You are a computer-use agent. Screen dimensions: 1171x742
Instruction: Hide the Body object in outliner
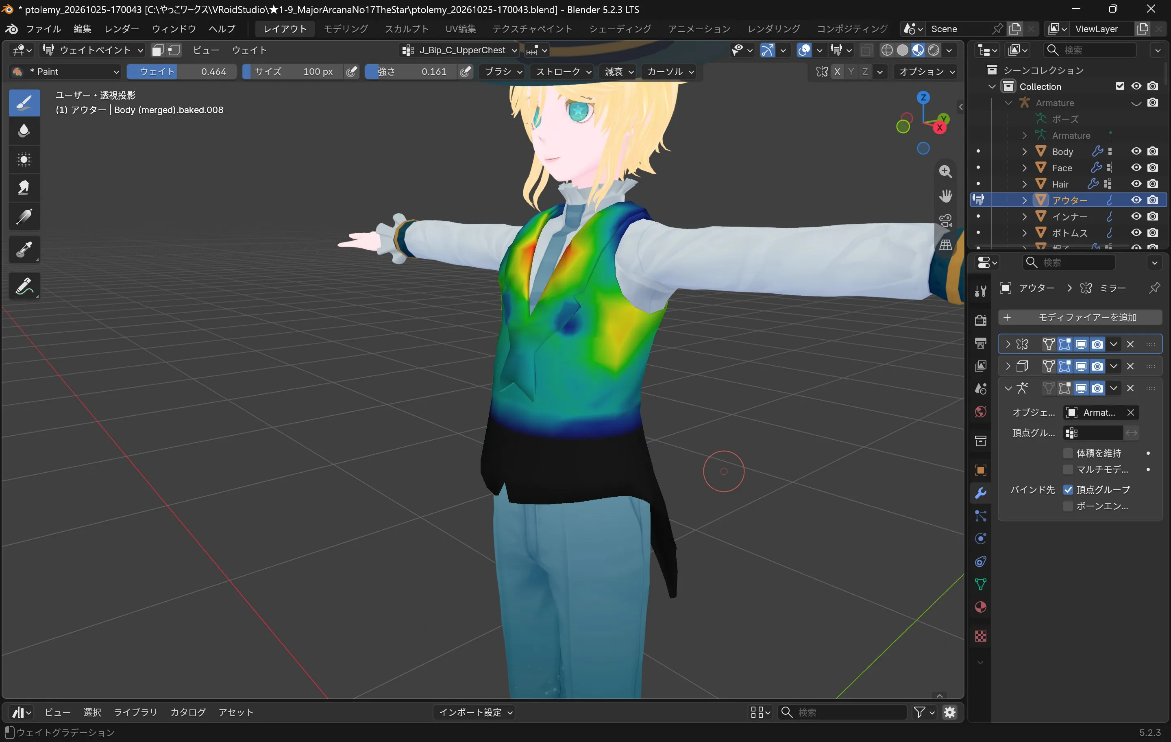click(1136, 151)
